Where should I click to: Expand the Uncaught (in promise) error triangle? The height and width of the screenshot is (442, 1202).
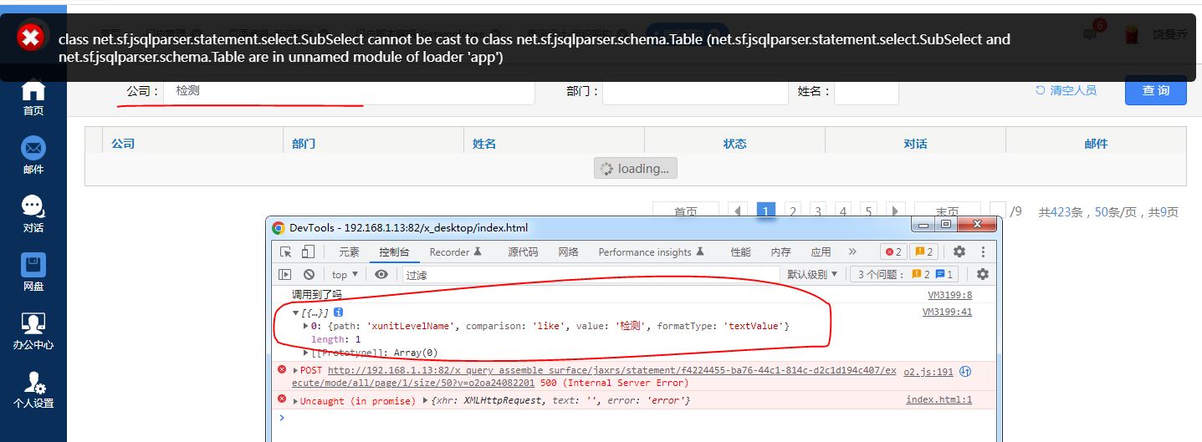(x=295, y=401)
